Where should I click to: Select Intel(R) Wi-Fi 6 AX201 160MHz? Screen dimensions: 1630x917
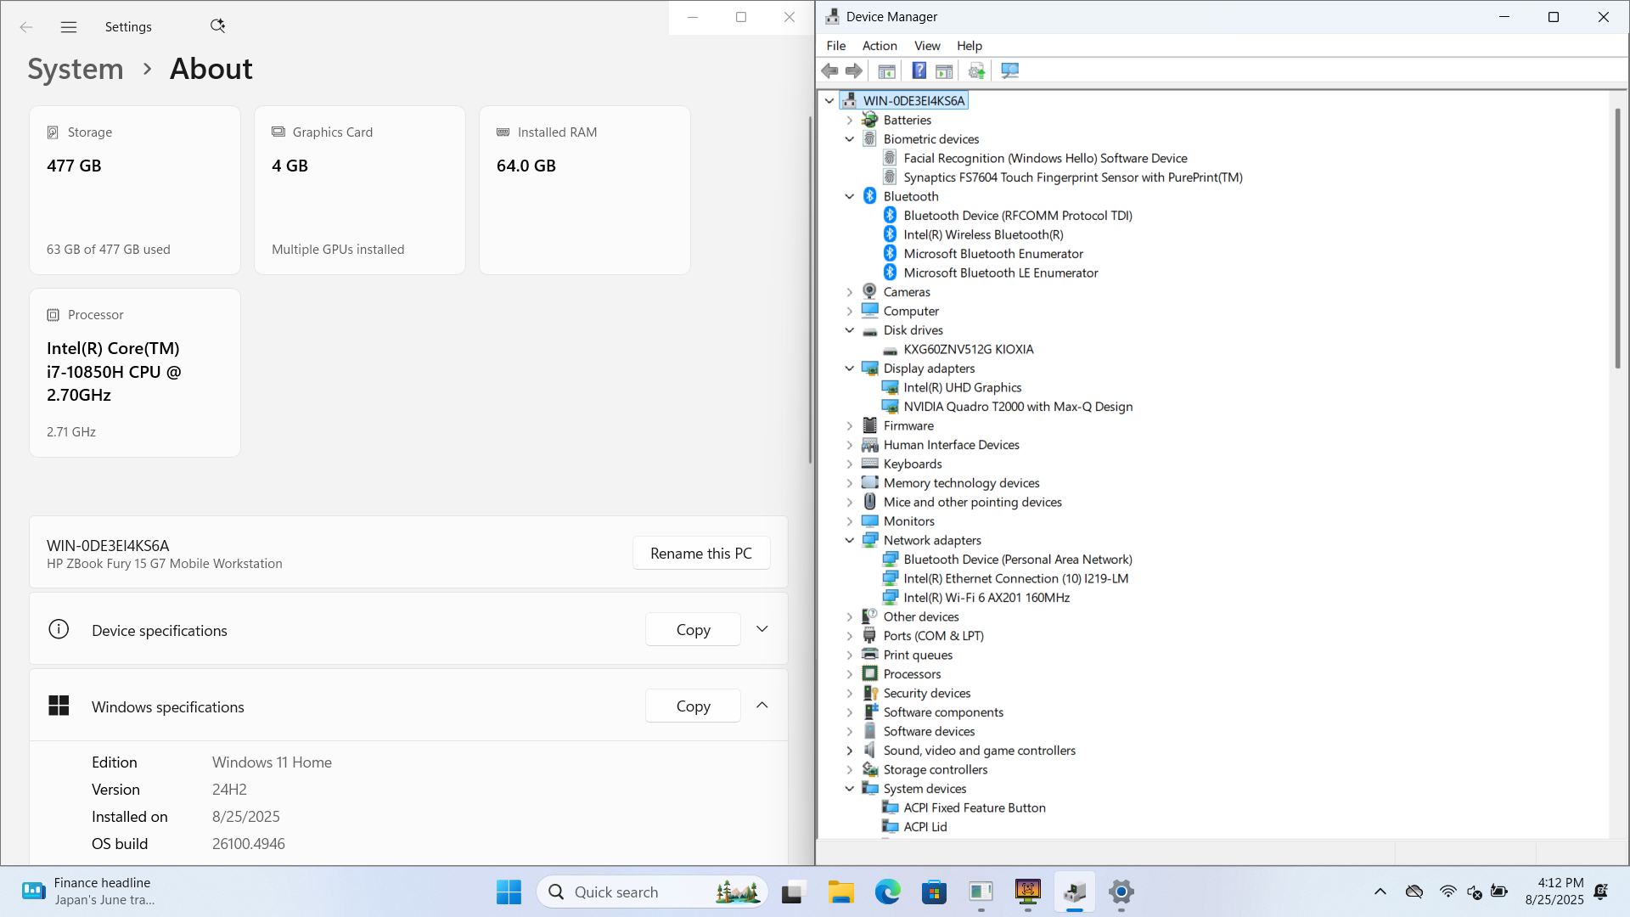(986, 598)
